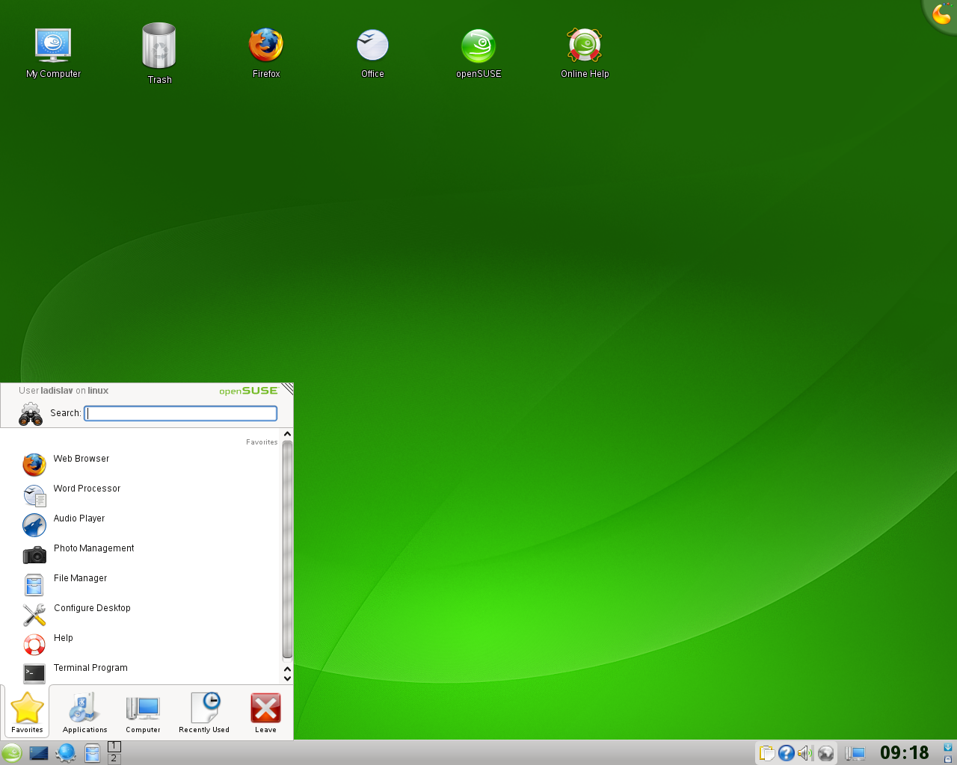
Task: Click the menu vertical scrollbar handle
Action: coord(287,549)
